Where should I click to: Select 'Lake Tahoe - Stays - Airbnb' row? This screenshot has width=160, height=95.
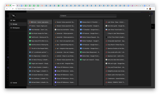pyautogui.click(x=116, y=22)
